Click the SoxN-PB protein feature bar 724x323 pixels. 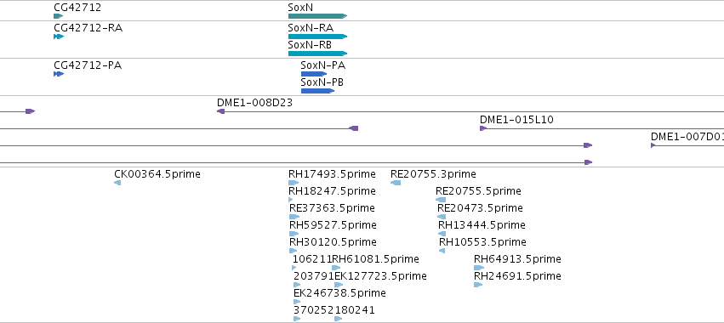click(317, 91)
